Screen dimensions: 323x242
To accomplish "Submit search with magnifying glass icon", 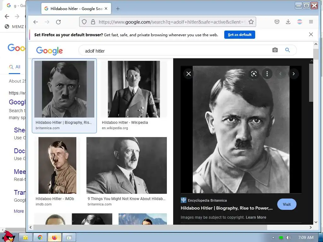I will (288, 50).
